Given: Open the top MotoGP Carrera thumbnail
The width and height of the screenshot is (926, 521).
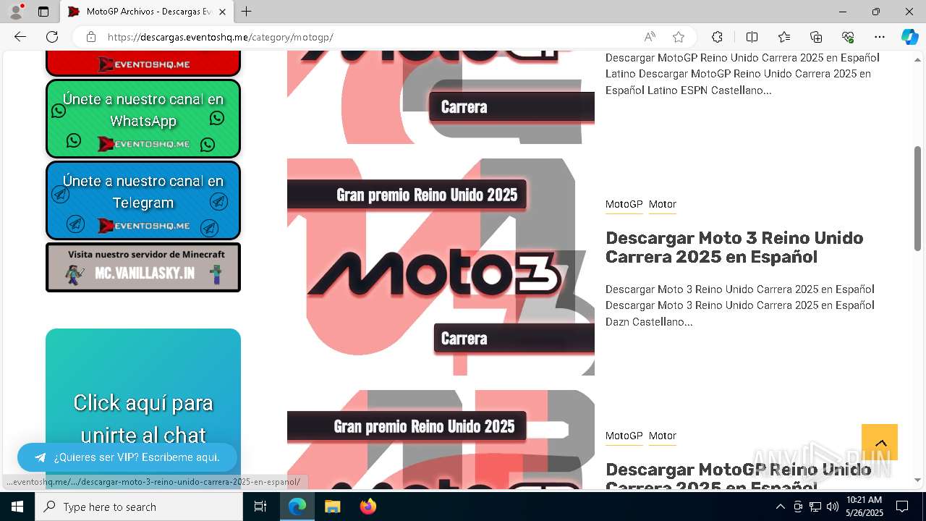Looking at the screenshot, I should [441, 97].
